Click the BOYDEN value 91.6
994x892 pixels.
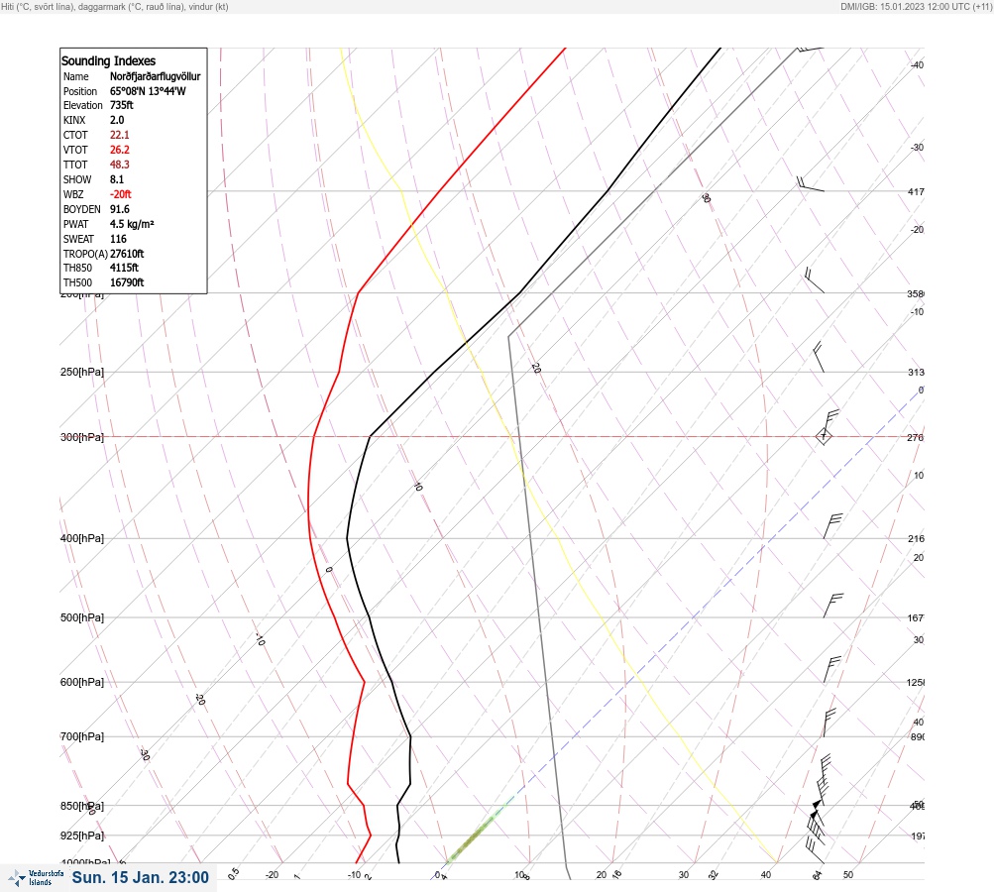[120, 209]
